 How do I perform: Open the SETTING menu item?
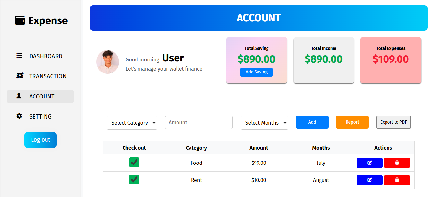(x=40, y=116)
